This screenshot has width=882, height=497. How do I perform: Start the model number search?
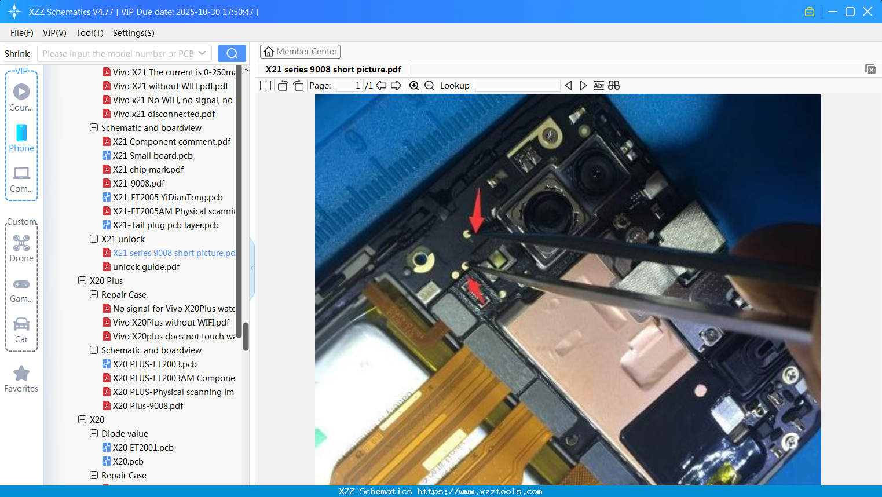232,53
